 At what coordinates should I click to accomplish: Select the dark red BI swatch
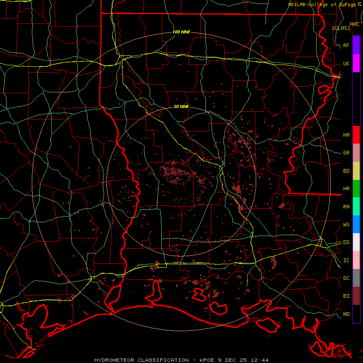tap(356, 296)
